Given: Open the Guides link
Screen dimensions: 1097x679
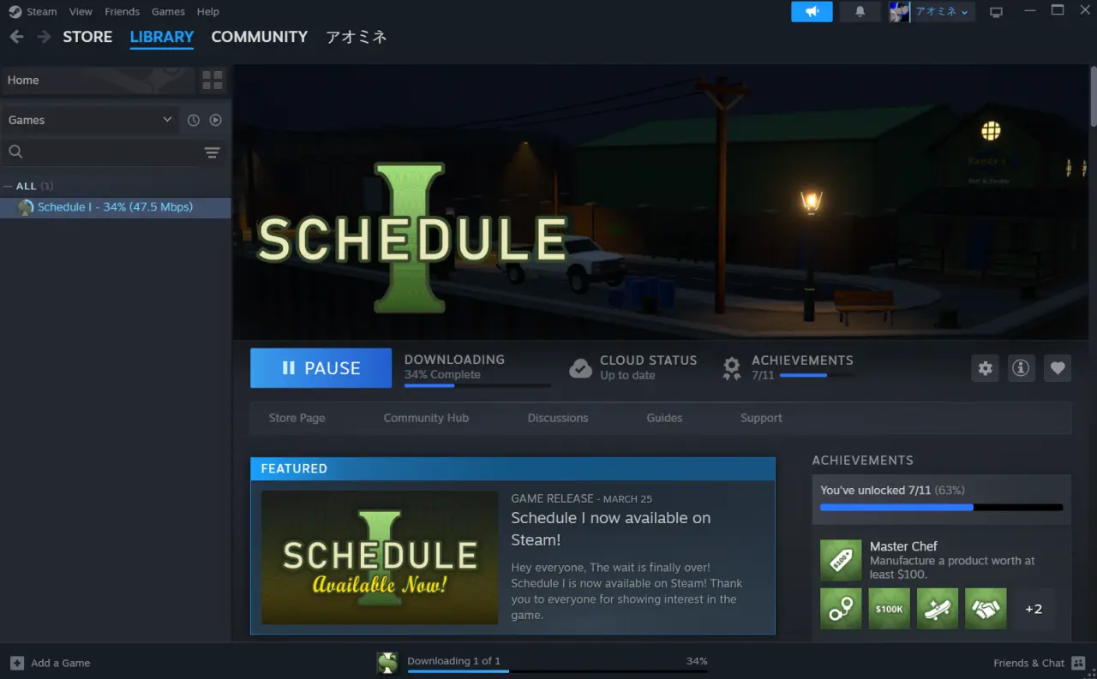Looking at the screenshot, I should pos(664,418).
